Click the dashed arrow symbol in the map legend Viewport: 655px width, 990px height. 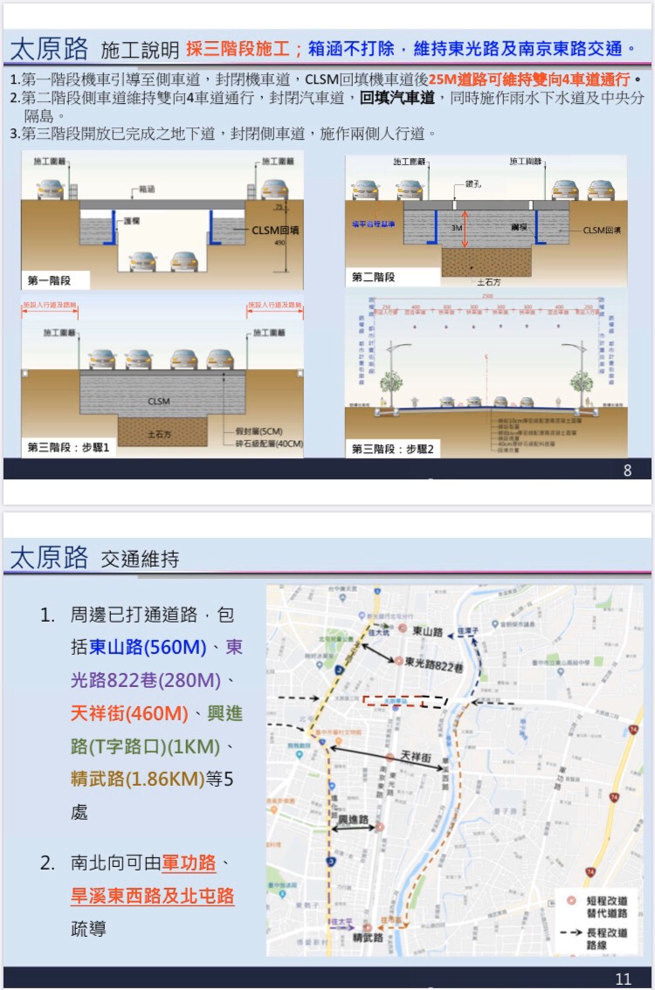point(571,932)
